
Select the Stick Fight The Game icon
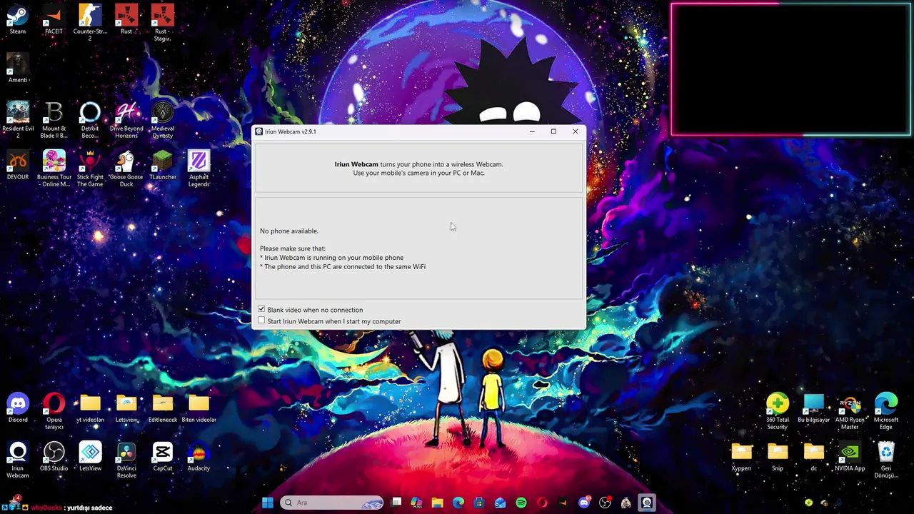point(90,168)
